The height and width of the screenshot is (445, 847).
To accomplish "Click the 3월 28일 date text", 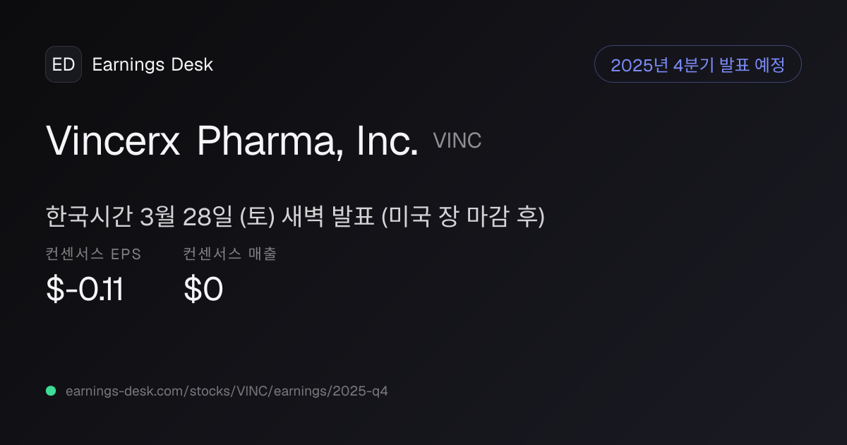I will tap(186, 217).
